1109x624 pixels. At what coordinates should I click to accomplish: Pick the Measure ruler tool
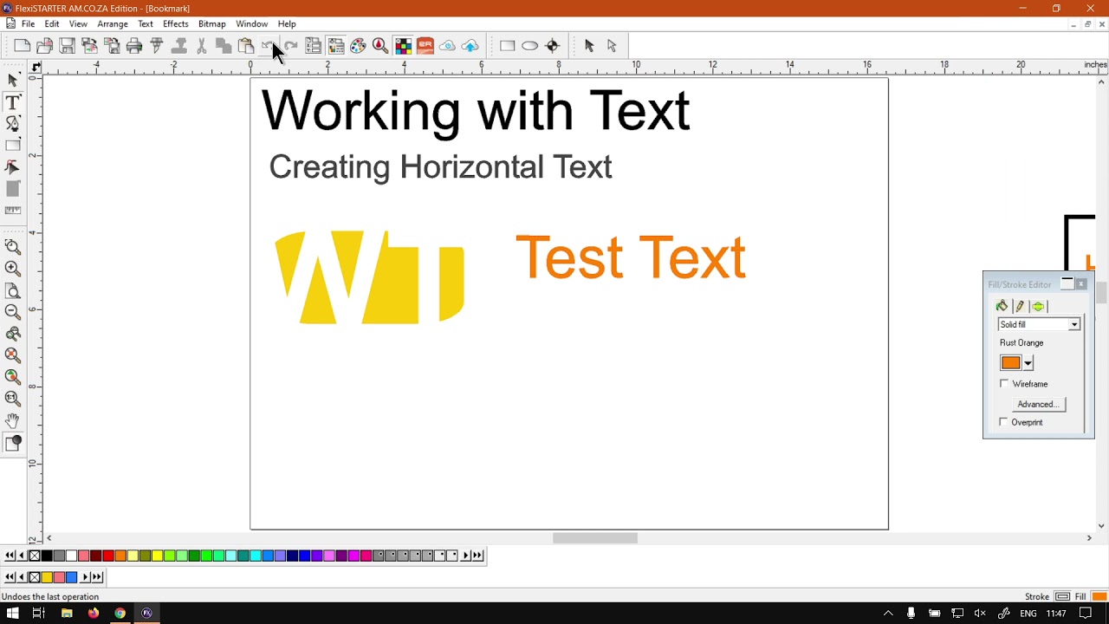tap(13, 211)
